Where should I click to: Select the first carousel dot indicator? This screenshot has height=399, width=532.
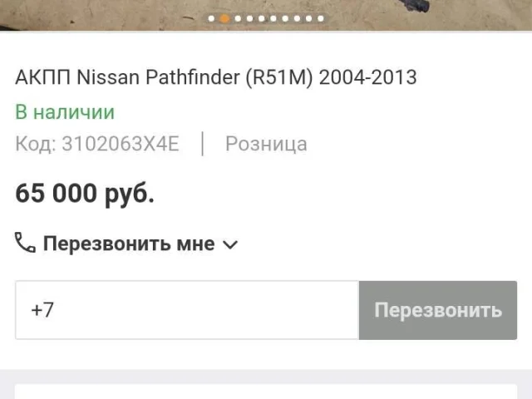211,18
